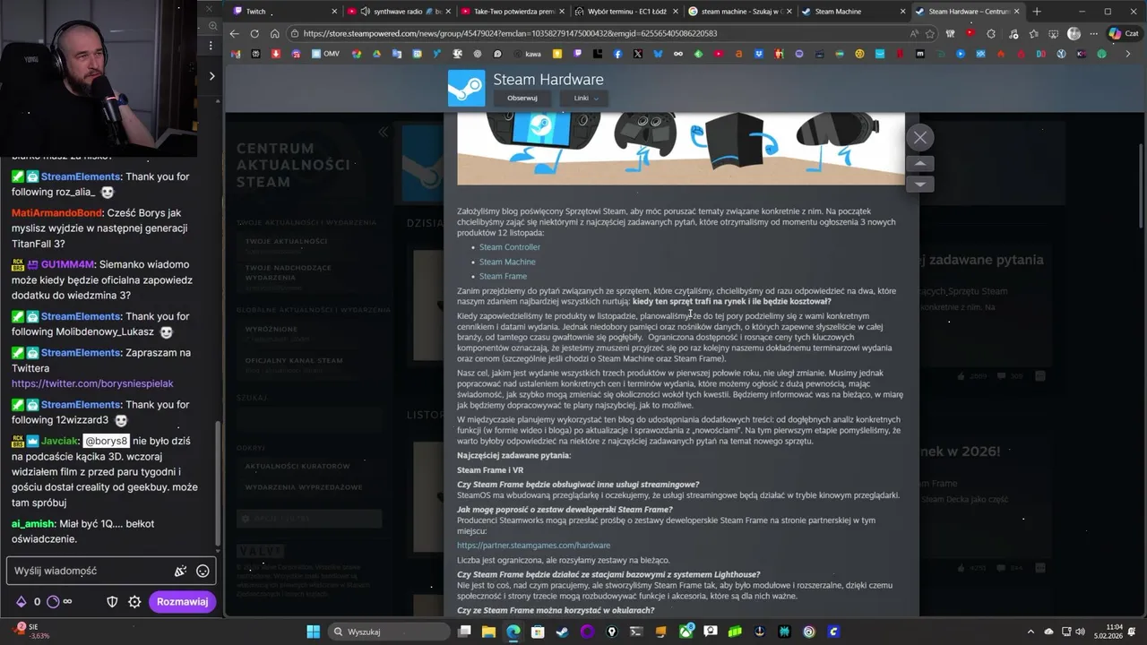Open the emote picker in chat

pyautogui.click(x=203, y=571)
